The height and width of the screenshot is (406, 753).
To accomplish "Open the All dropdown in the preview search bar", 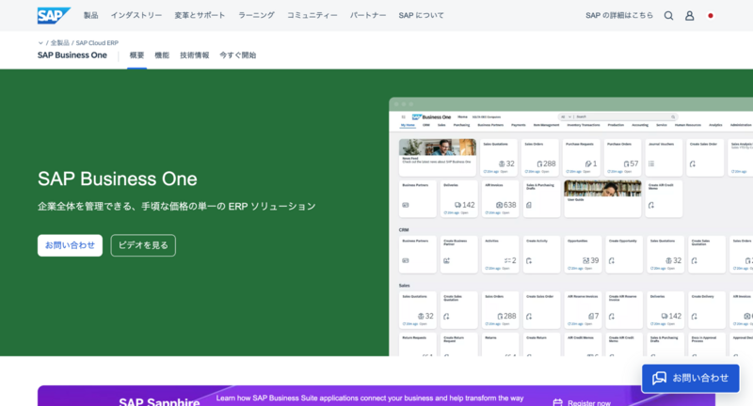I will pyautogui.click(x=567, y=117).
